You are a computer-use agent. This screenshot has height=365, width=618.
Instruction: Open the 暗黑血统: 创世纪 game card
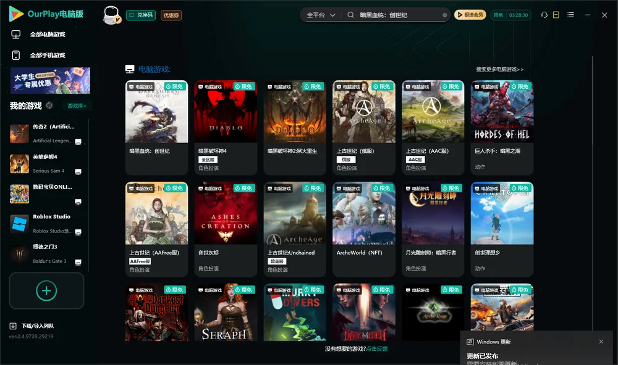point(156,128)
